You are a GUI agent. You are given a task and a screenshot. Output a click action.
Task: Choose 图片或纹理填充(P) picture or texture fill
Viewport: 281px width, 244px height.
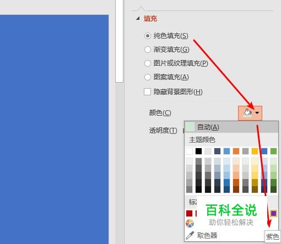click(176, 63)
